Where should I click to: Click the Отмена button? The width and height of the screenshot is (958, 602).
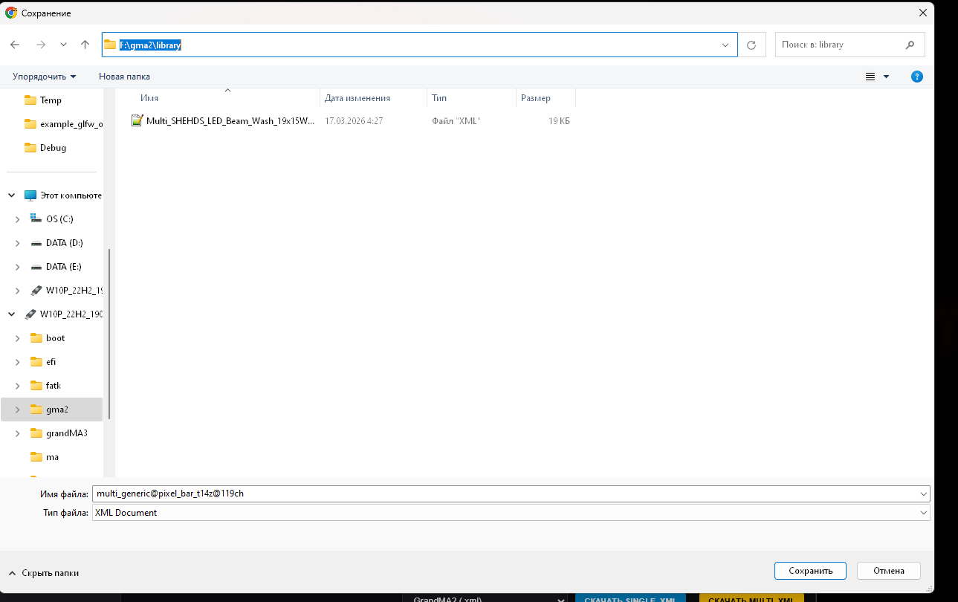(889, 571)
